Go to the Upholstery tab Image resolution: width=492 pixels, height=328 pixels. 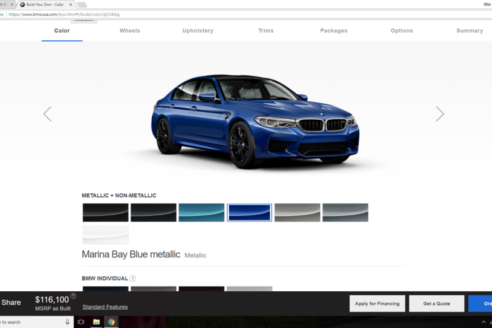pos(198,31)
